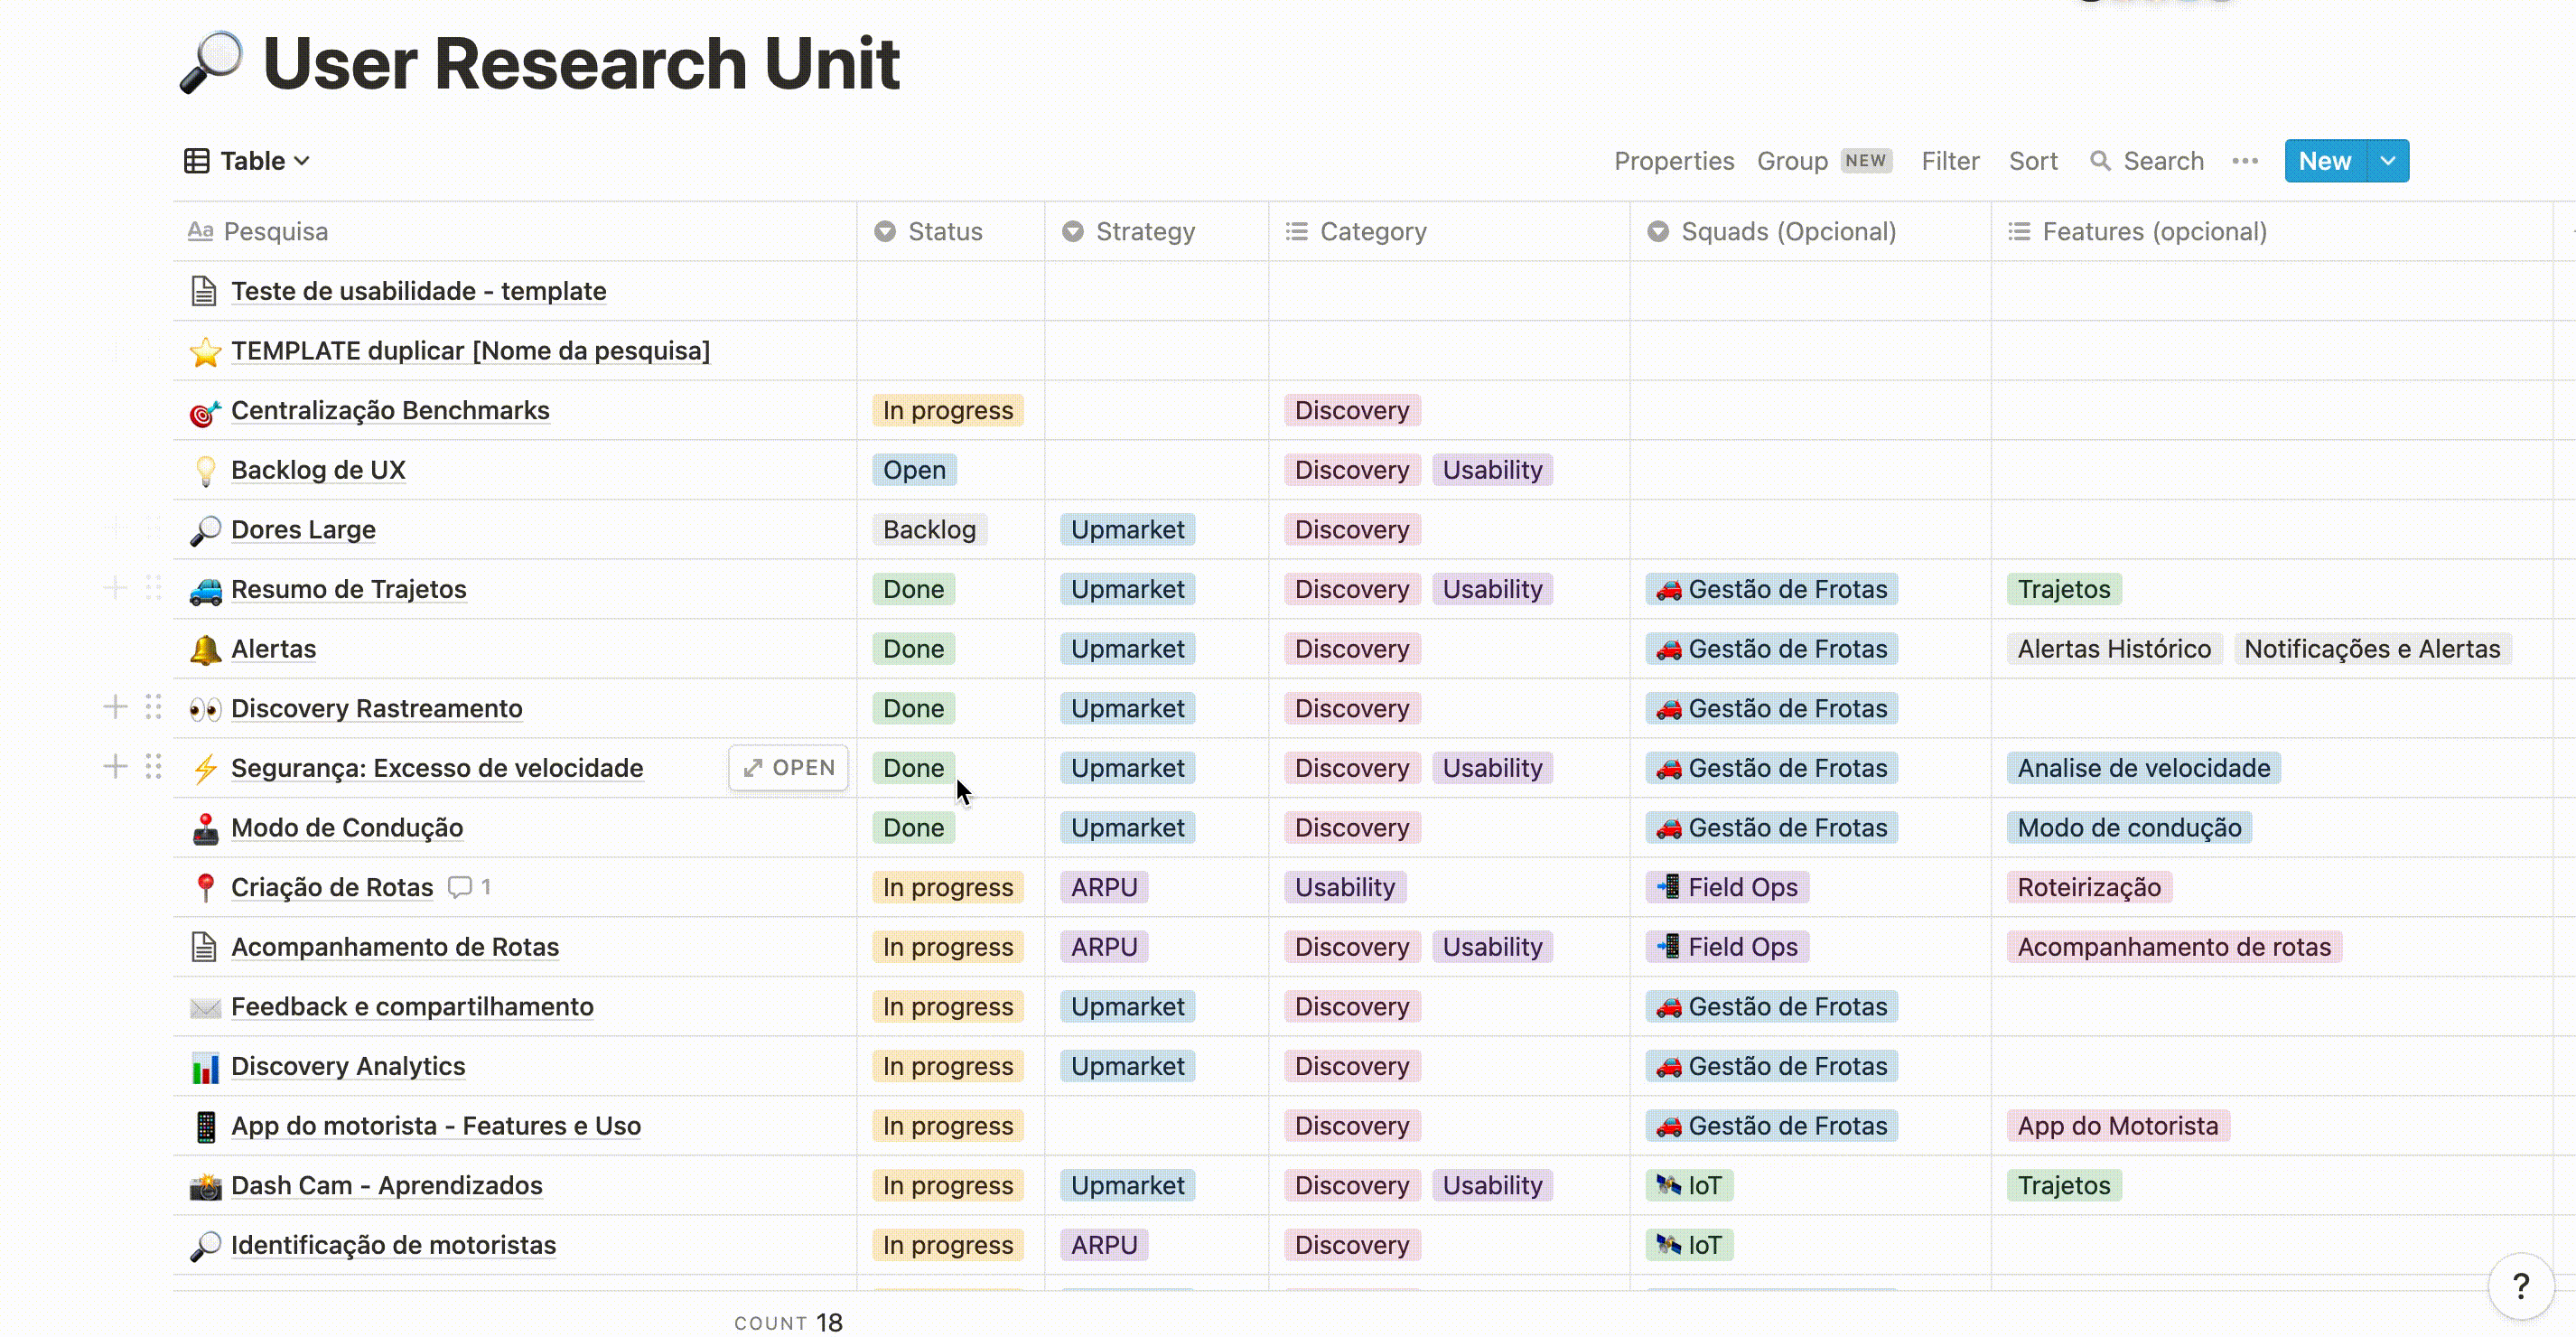Click the Filter menu item
The image size is (2576, 1337).
[x=1949, y=160]
